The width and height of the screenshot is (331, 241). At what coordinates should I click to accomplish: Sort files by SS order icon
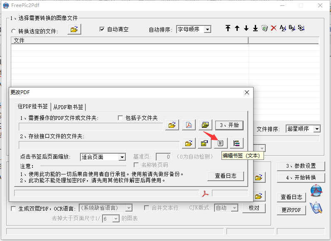301,28
